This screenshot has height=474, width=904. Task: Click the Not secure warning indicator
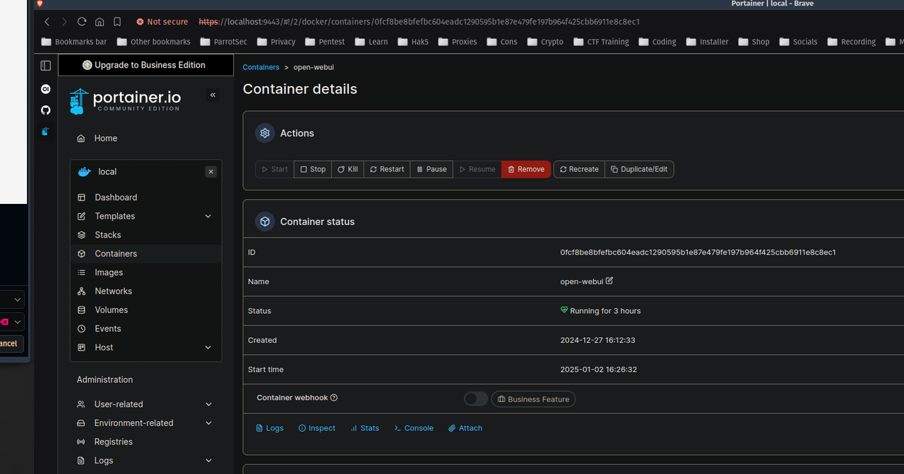point(162,22)
